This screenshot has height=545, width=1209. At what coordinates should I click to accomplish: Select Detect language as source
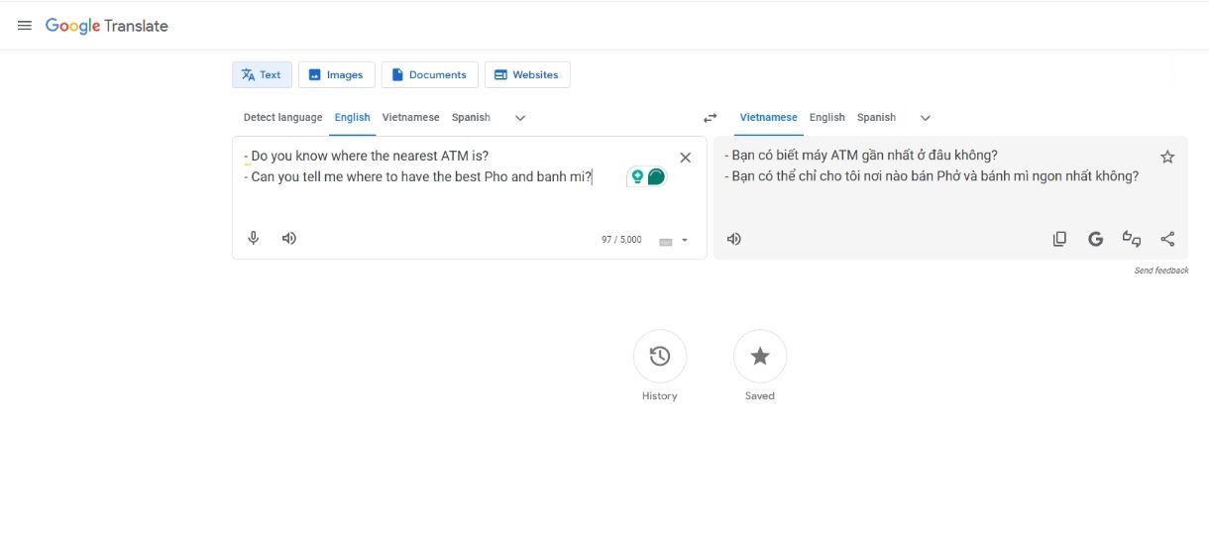[282, 117]
